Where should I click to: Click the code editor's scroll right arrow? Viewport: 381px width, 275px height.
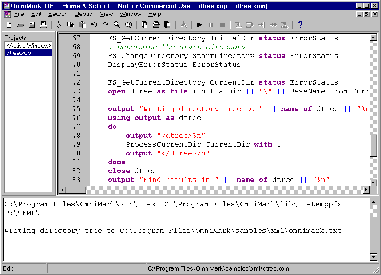coord(366,190)
